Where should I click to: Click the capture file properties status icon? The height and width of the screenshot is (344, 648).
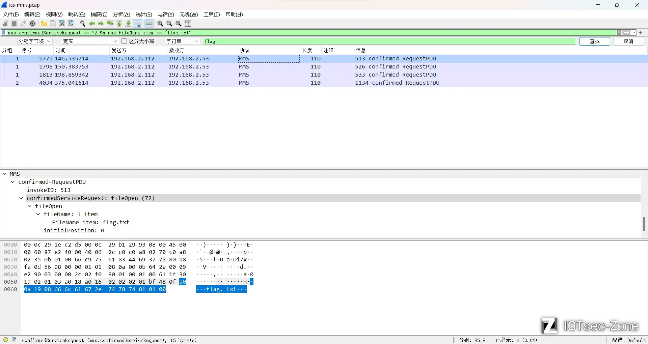pyautogui.click(x=14, y=340)
